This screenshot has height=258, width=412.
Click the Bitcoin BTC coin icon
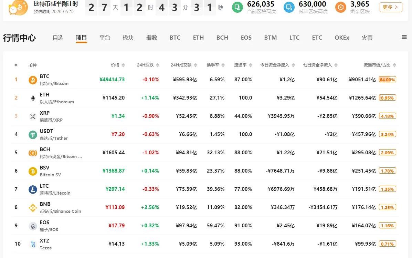tap(33, 80)
